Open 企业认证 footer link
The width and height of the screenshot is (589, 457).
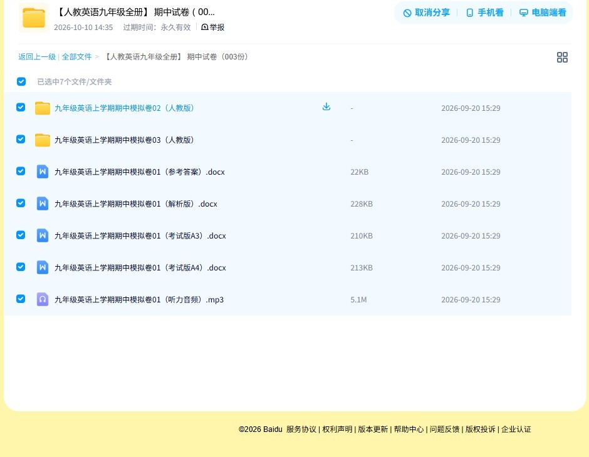[x=516, y=429]
